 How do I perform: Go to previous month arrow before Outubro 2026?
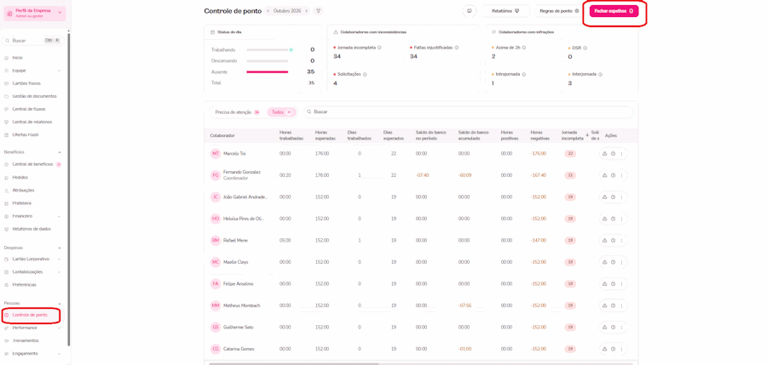(x=268, y=11)
